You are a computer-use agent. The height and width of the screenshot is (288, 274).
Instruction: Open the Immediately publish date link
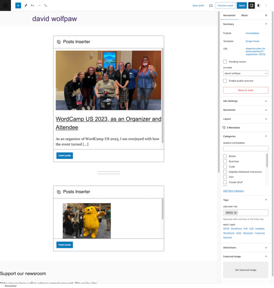coord(252,33)
